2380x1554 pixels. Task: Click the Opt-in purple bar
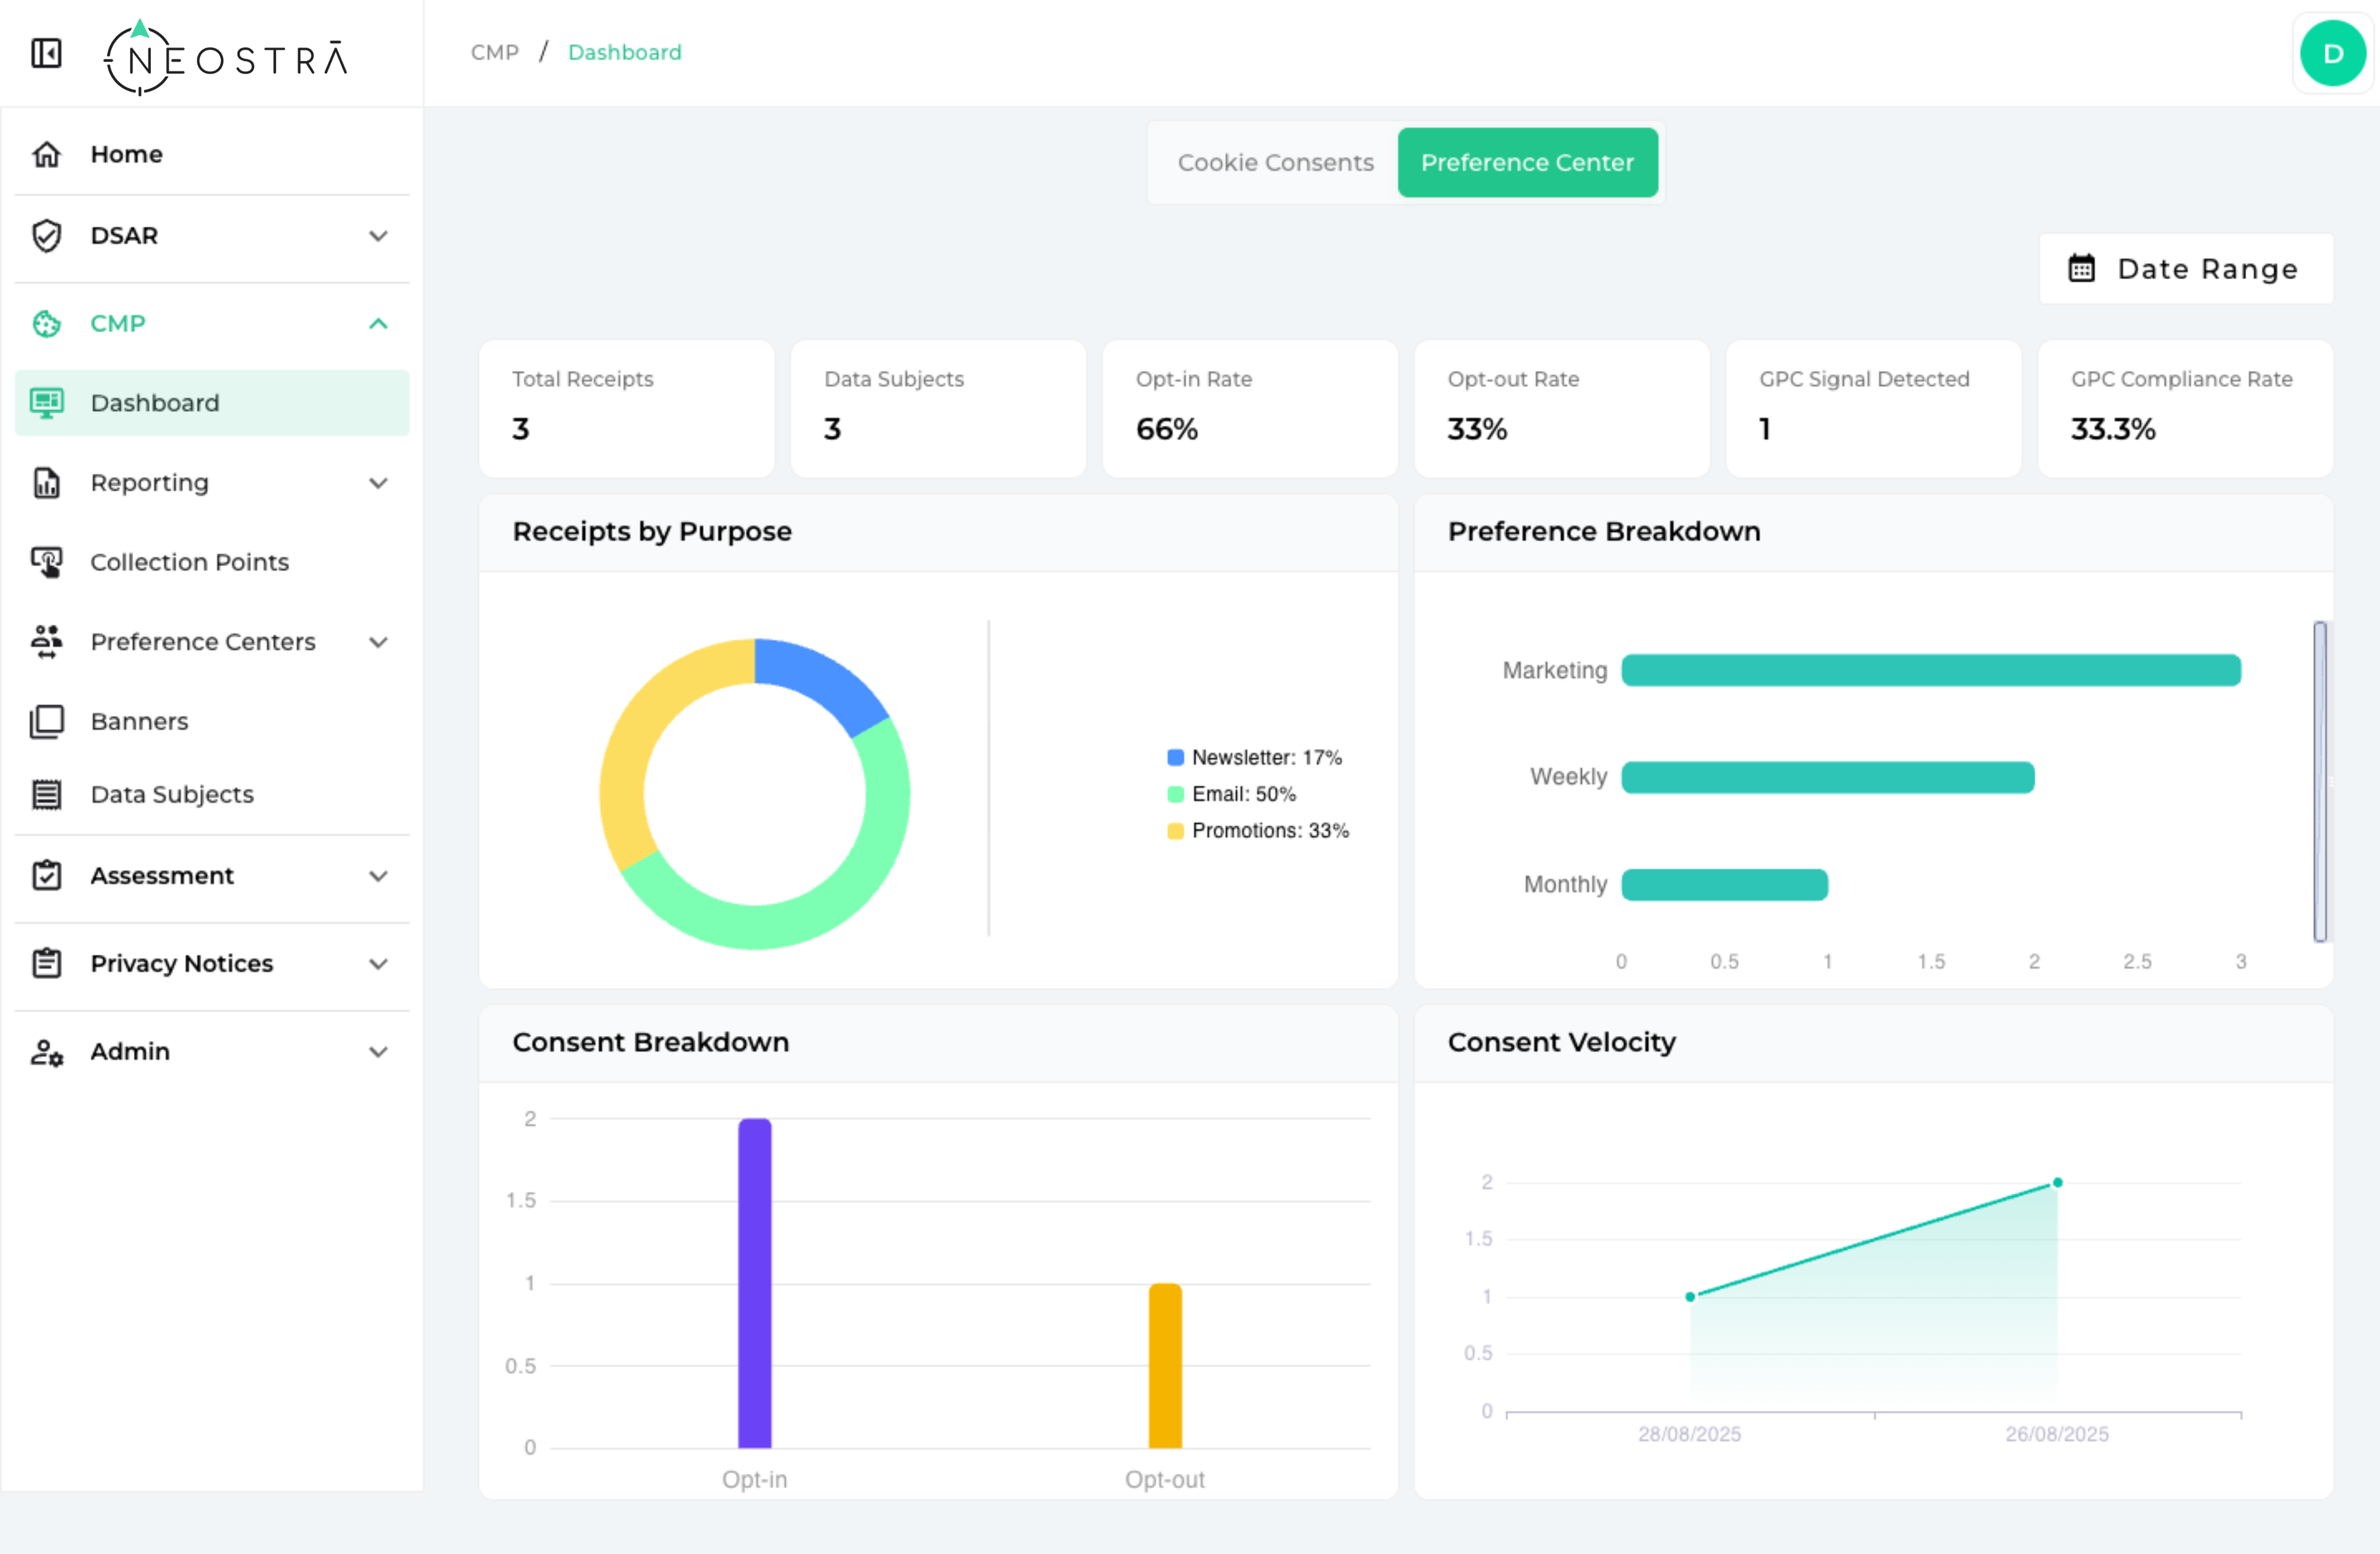tap(754, 1282)
